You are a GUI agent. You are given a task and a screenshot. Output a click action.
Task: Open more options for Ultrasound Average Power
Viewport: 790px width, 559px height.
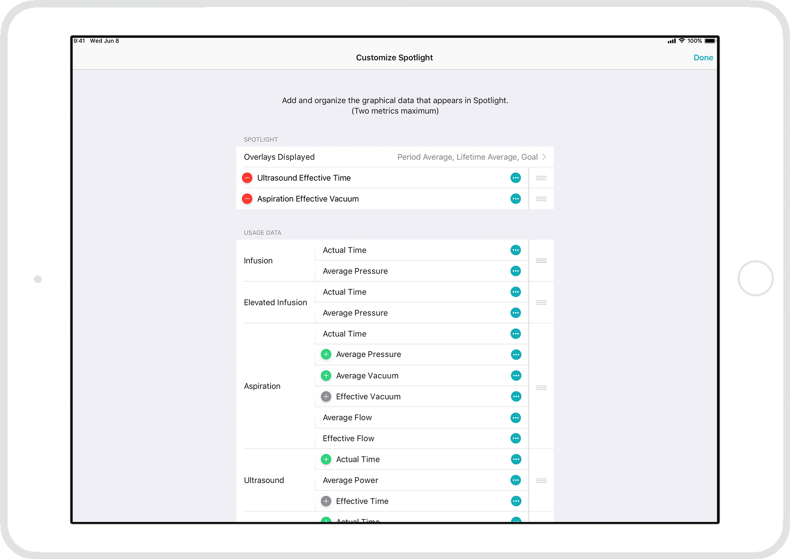tap(515, 480)
